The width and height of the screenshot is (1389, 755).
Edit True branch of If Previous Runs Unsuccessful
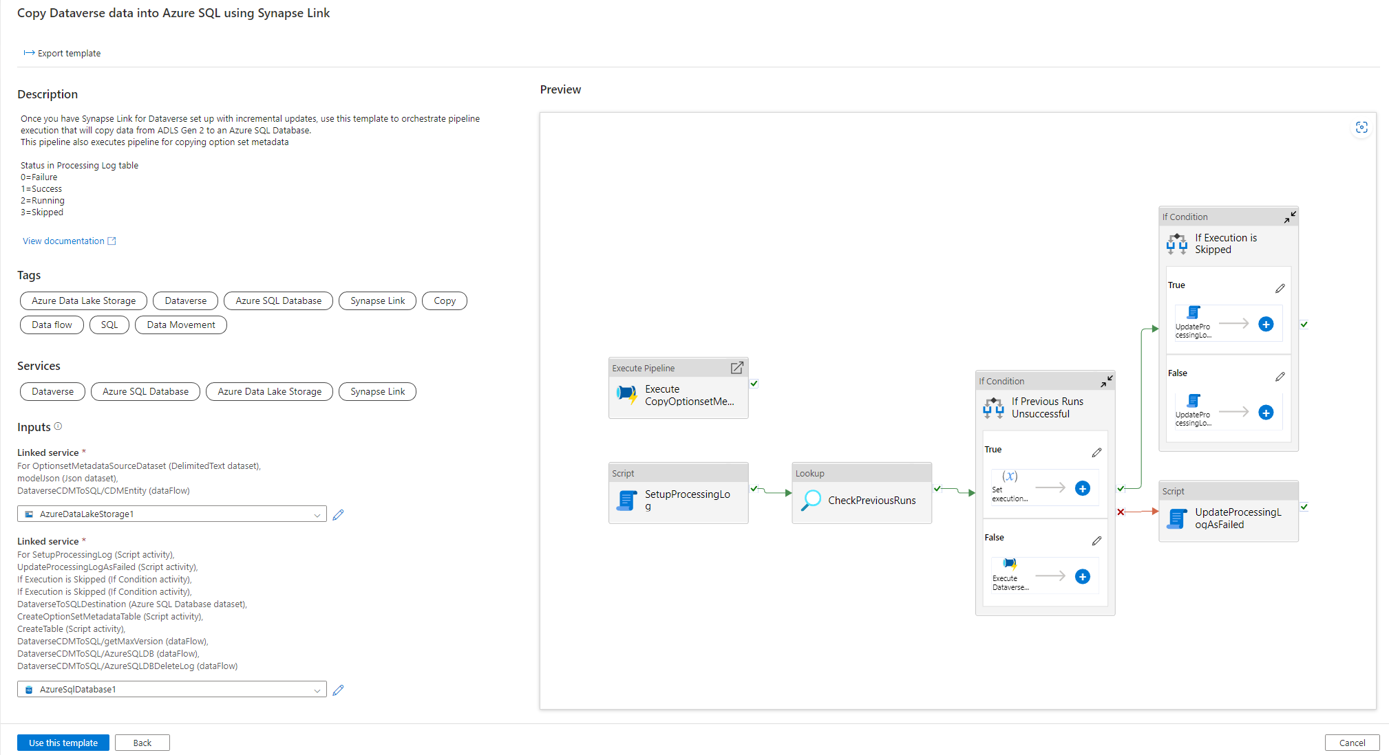[1096, 452]
